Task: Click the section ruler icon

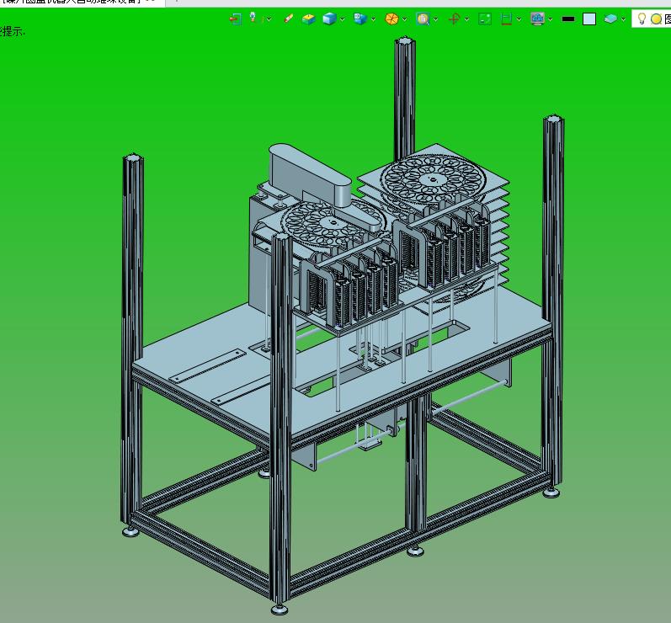Action: [506, 19]
